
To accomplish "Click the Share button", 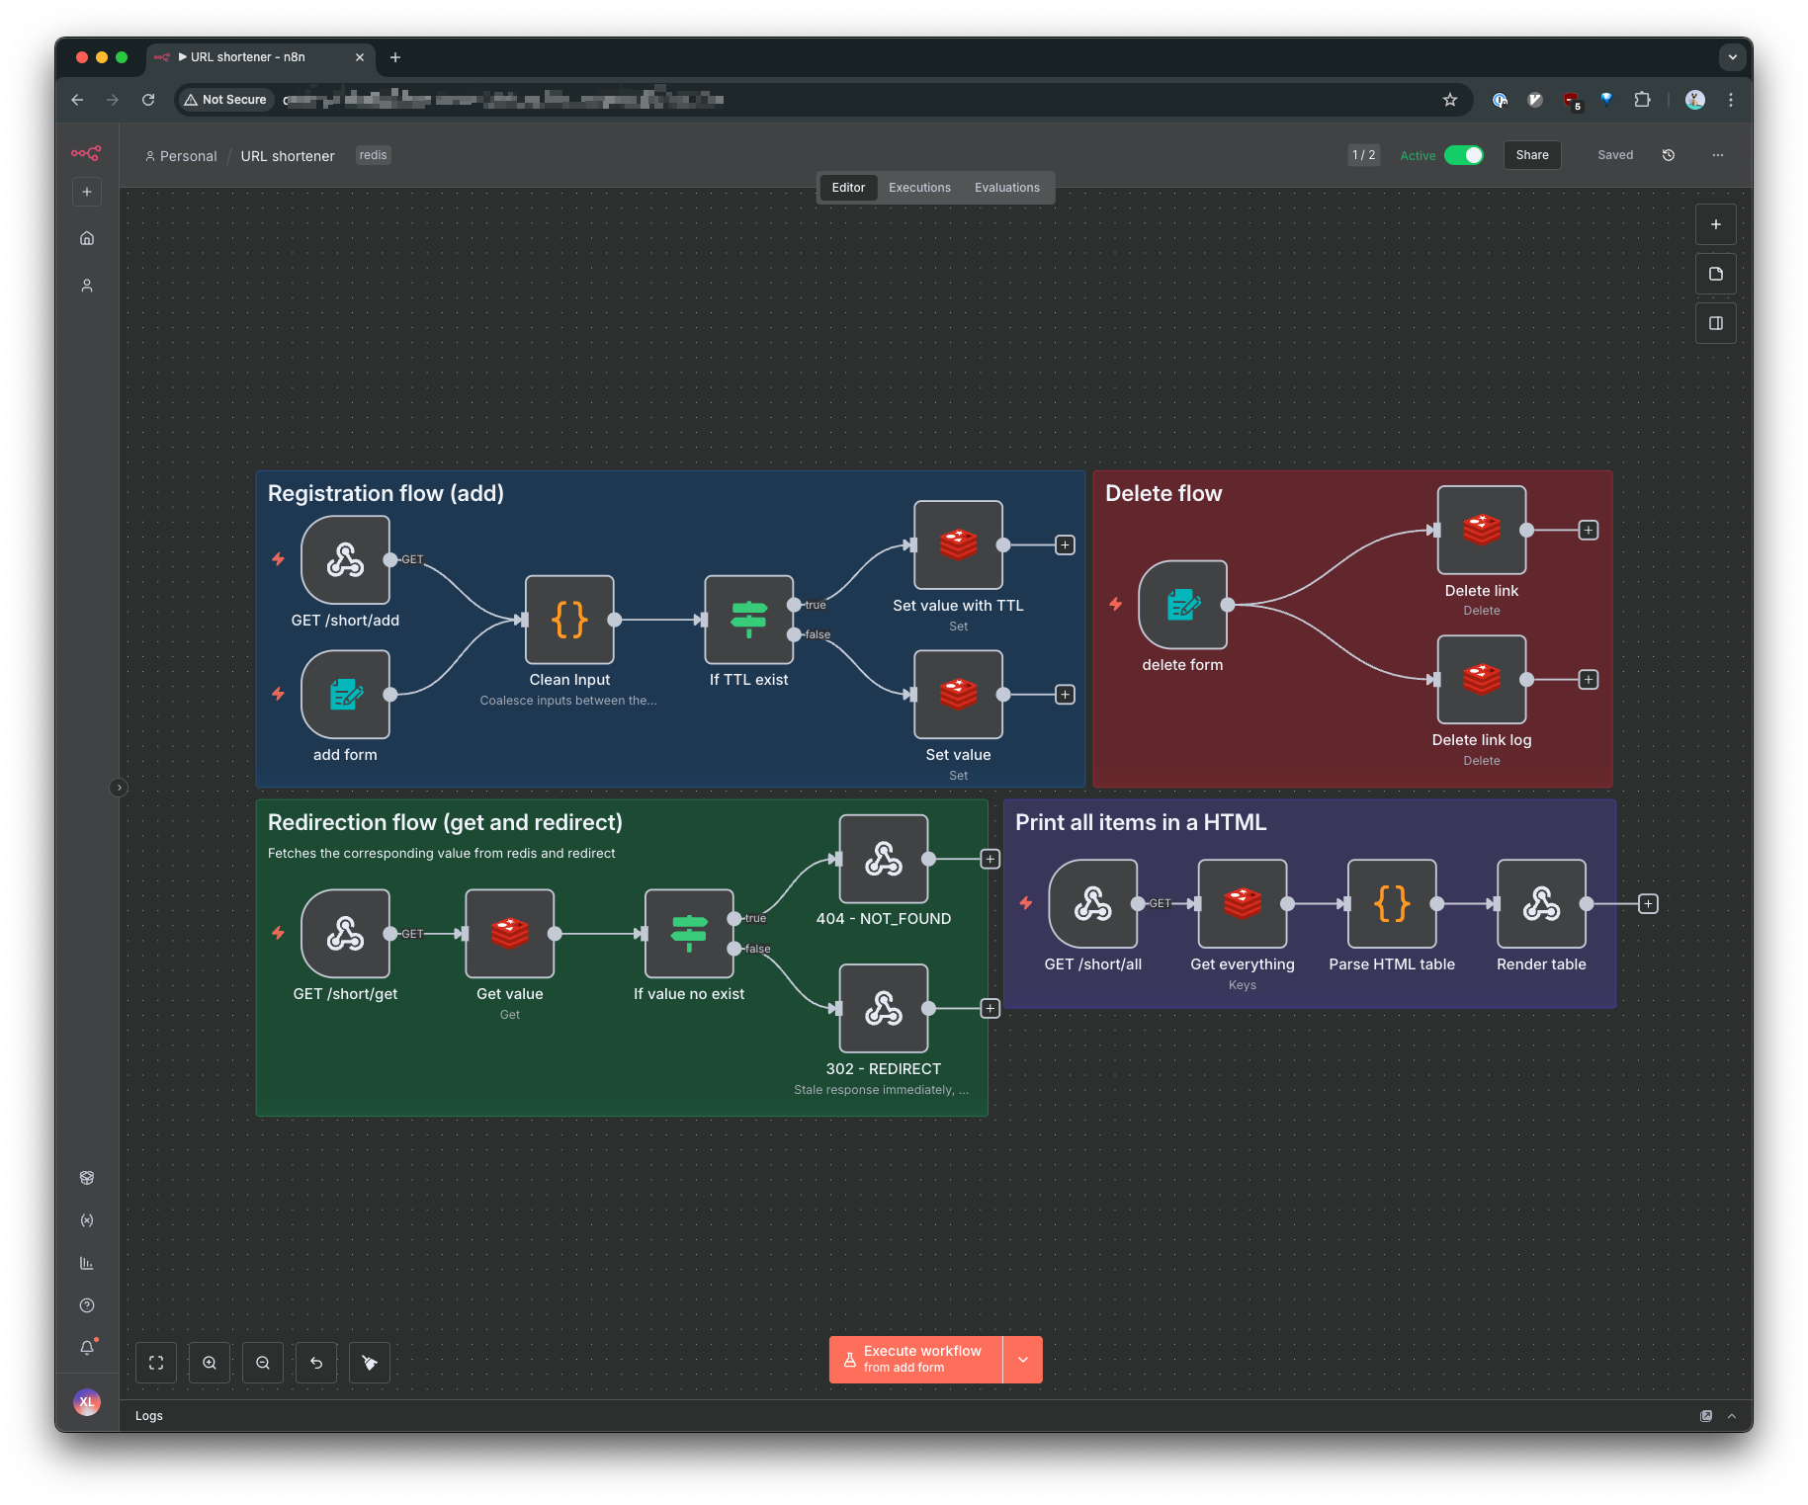I will pyautogui.click(x=1532, y=155).
